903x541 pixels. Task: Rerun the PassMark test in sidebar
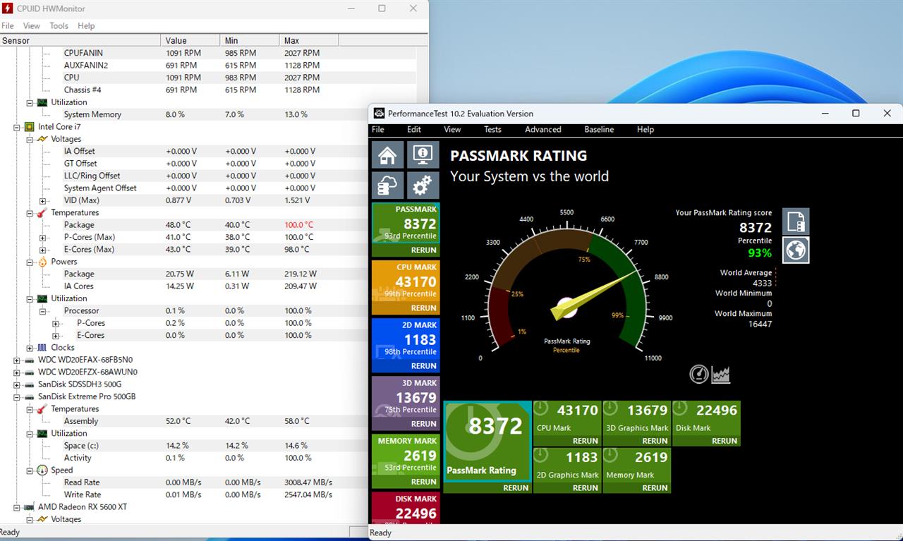tap(423, 250)
